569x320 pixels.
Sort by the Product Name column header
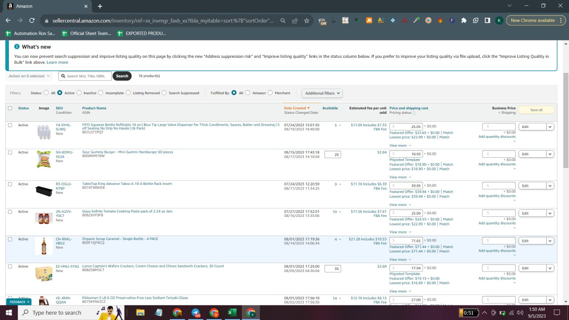click(94, 108)
